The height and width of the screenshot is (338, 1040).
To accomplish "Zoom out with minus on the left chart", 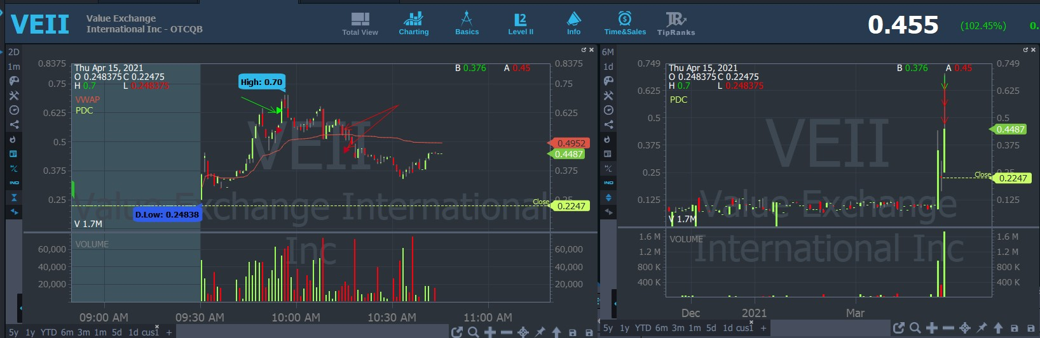I will pyautogui.click(x=506, y=332).
